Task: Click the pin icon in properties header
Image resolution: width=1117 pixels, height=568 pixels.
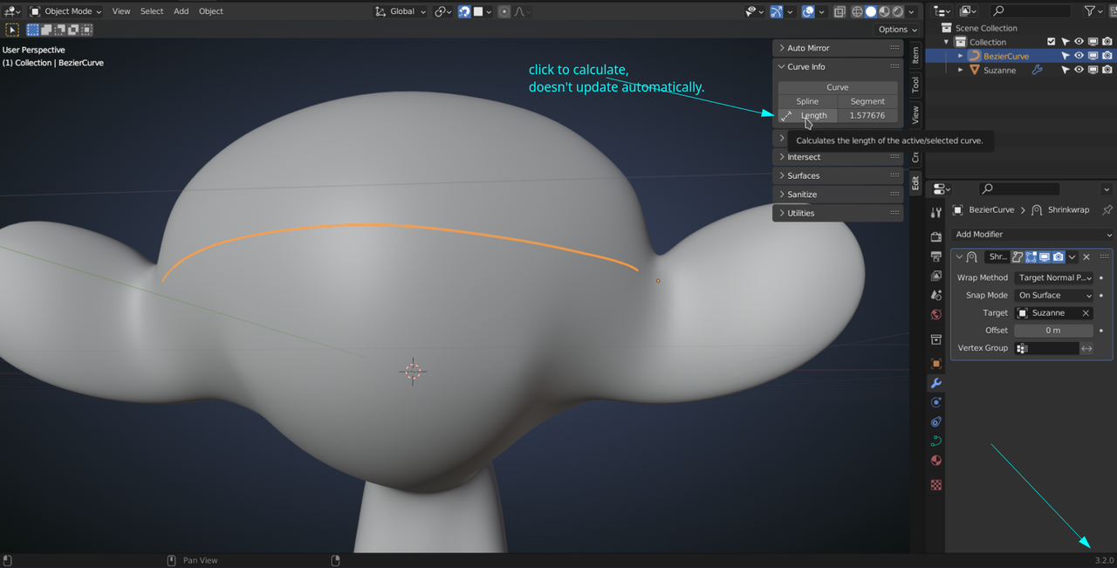Action: pos(1107,210)
